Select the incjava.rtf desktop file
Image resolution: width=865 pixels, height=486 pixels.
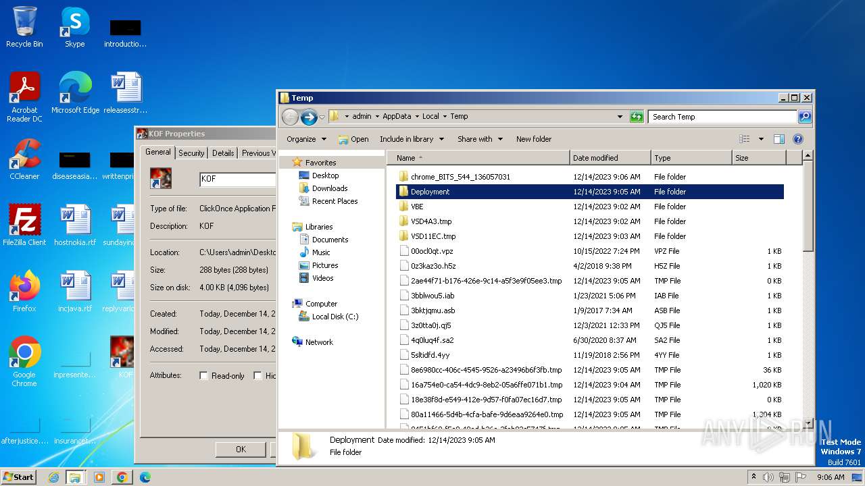[75, 292]
